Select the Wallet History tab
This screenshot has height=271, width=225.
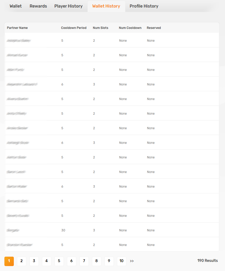[106, 6]
